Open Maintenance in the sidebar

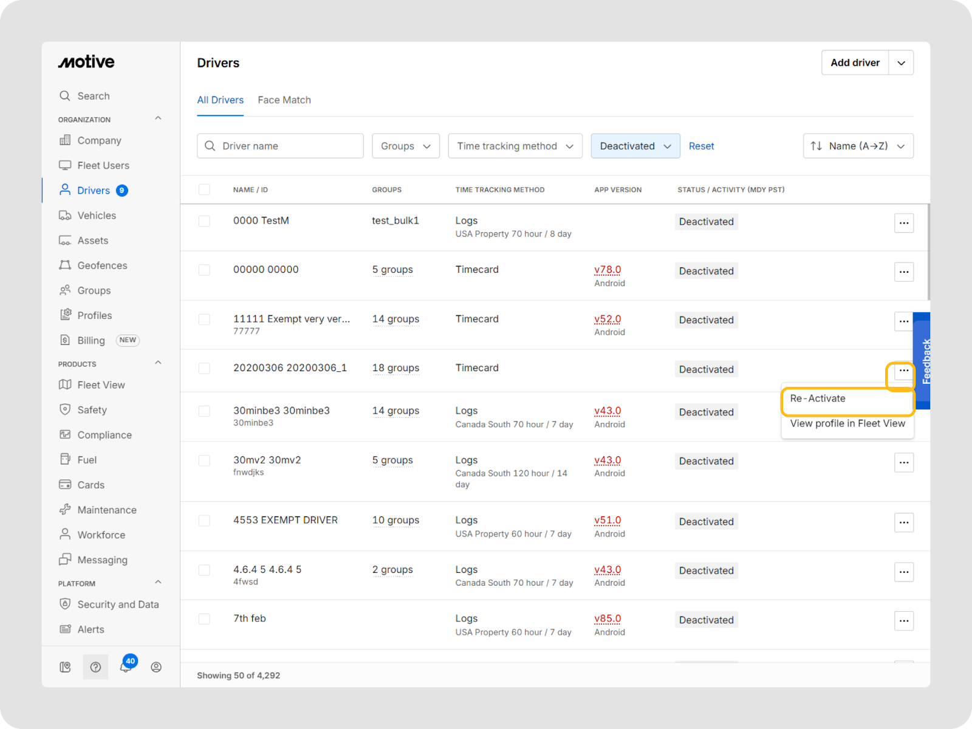(x=107, y=510)
